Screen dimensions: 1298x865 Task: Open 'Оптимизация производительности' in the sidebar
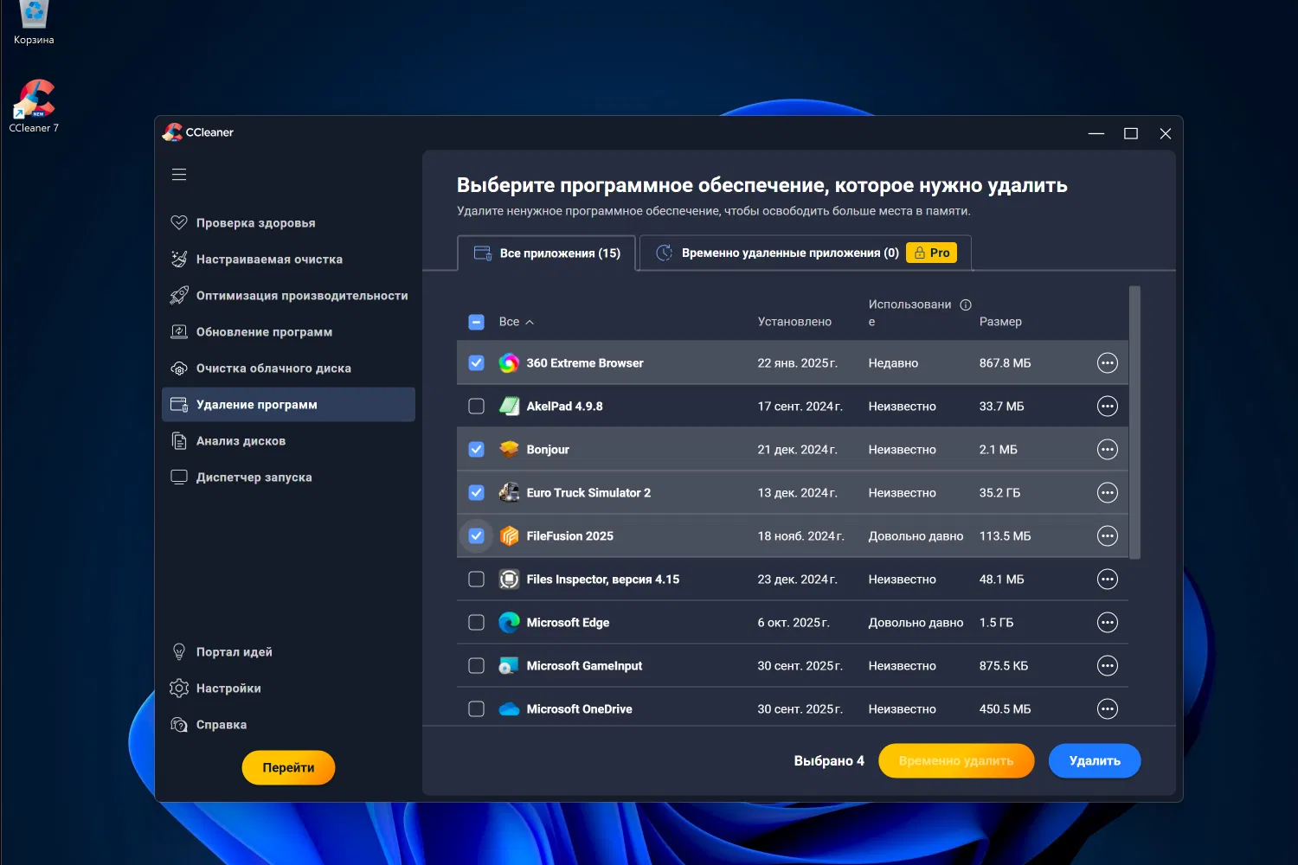click(288, 296)
